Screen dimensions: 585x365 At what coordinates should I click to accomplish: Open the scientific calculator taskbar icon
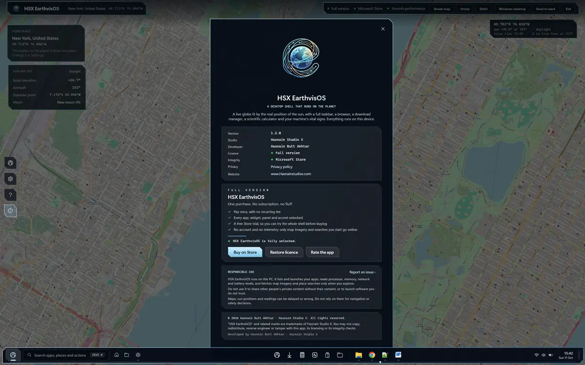coord(302,355)
